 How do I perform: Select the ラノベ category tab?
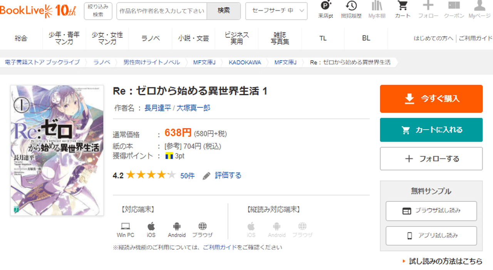[x=151, y=38]
